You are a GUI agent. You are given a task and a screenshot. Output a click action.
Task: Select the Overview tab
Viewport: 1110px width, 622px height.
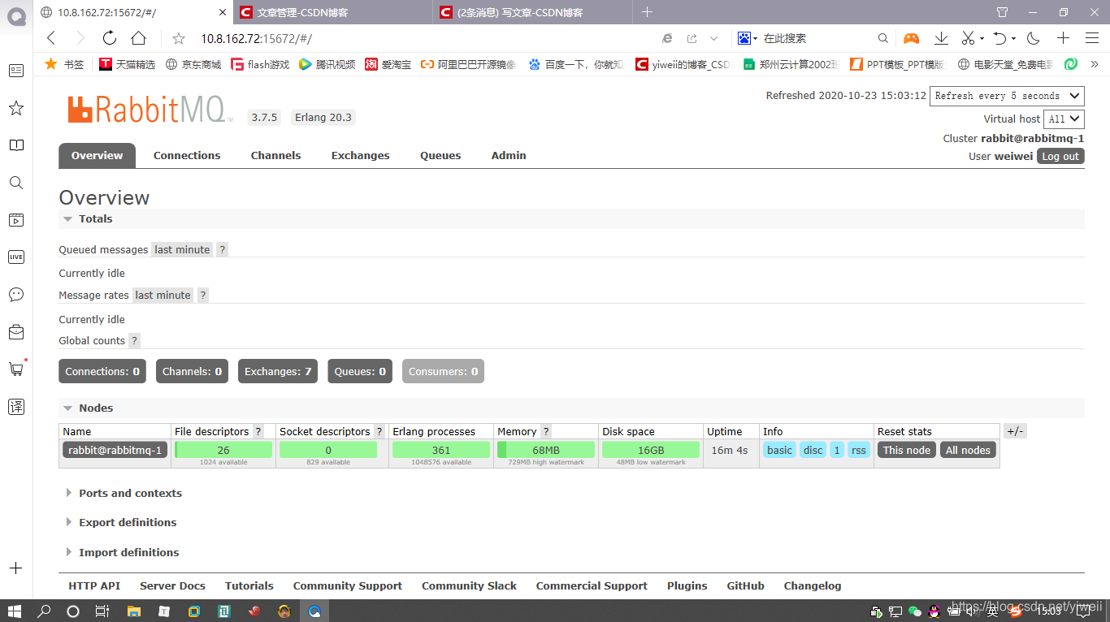97,156
